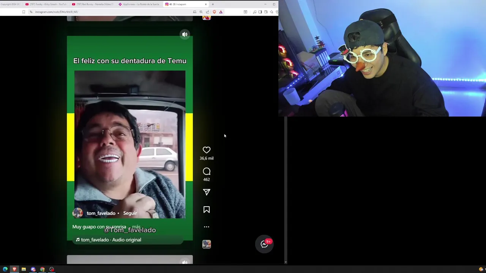
Task: Save the reel with the bookmark icon
Action: [x=207, y=210]
